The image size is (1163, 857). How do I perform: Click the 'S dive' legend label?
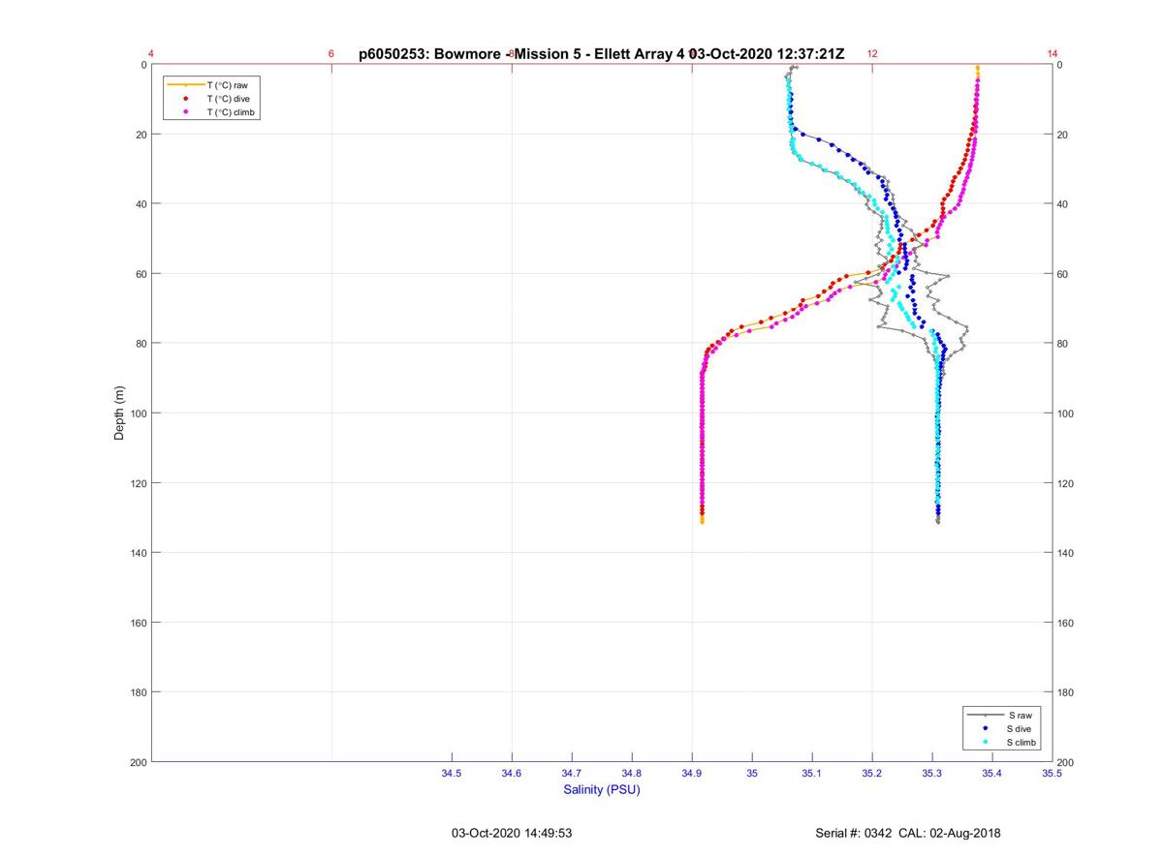click(1021, 728)
